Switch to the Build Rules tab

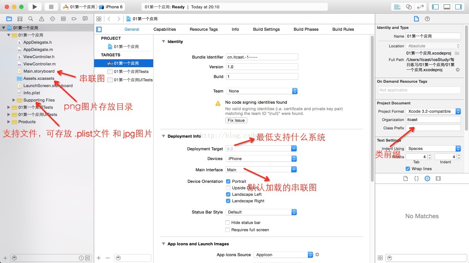point(343,29)
